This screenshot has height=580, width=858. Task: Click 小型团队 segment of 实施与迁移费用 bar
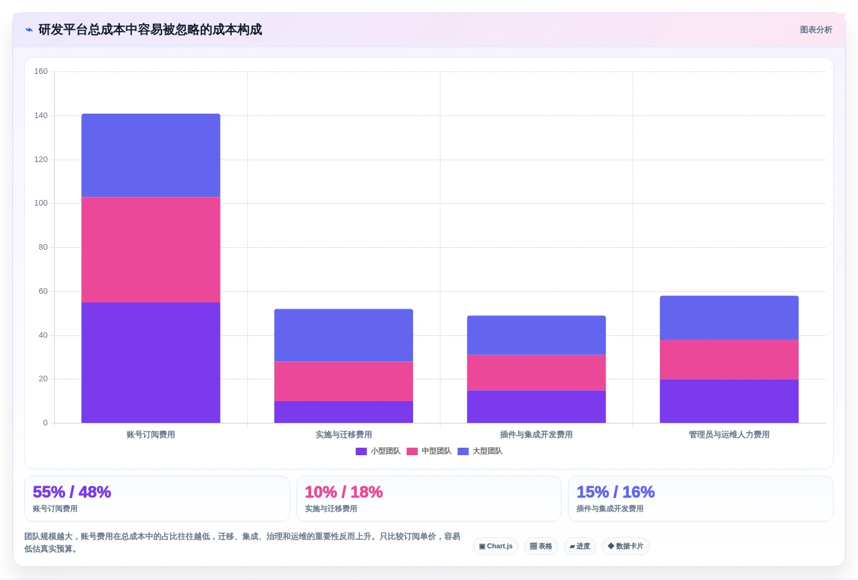pos(344,412)
